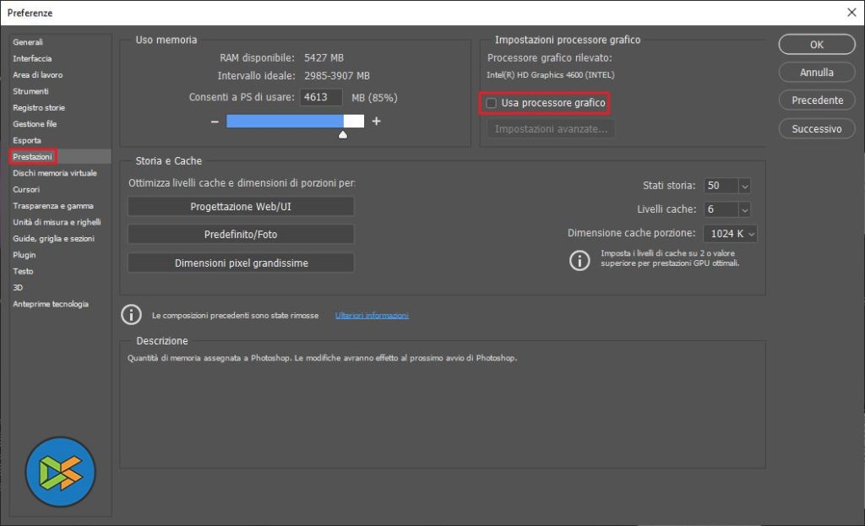This screenshot has height=526, width=865.
Task: Click the round blue logo icon
Action: click(61, 472)
